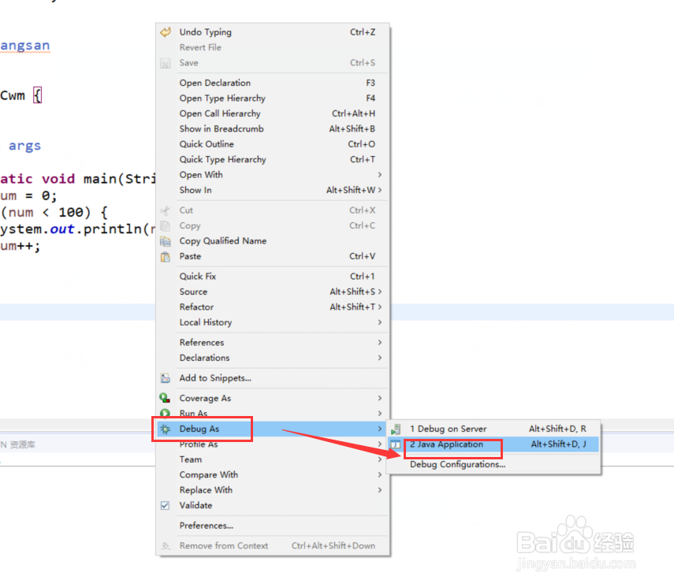The width and height of the screenshot is (674, 587).
Task: Open the References menu entry
Action: (x=273, y=343)
